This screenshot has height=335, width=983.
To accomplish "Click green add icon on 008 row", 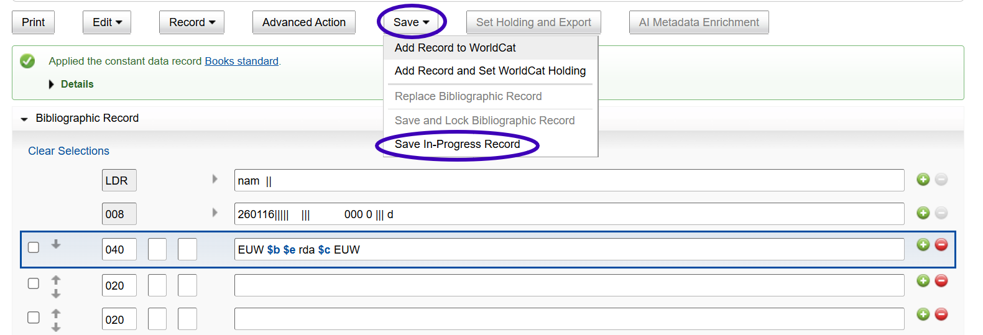I will (923, 213).
